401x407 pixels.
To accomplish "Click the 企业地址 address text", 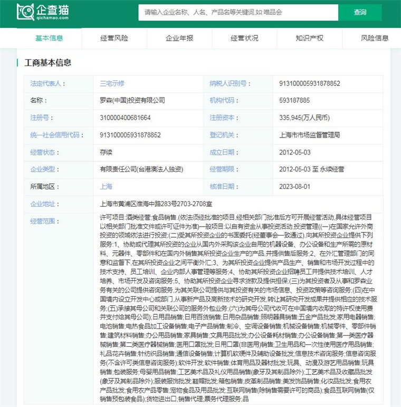I will click(156, 203).
